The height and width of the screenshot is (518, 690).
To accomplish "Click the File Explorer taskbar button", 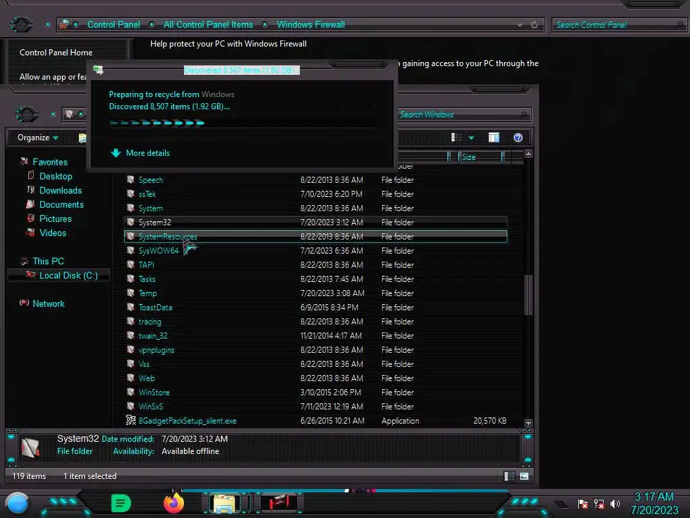I will coord(224,503).
